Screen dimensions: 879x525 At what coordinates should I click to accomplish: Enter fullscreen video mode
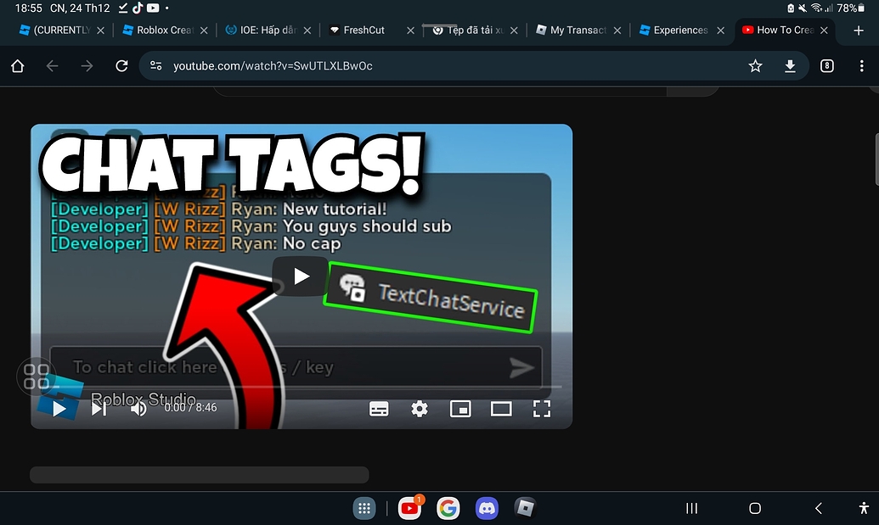(x=542, y=409)
